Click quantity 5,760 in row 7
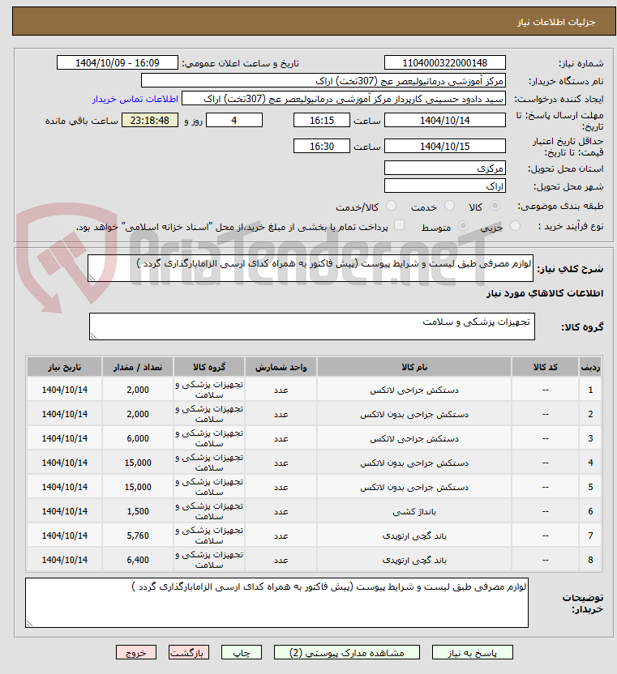617x674 pixels. point(138,535)
